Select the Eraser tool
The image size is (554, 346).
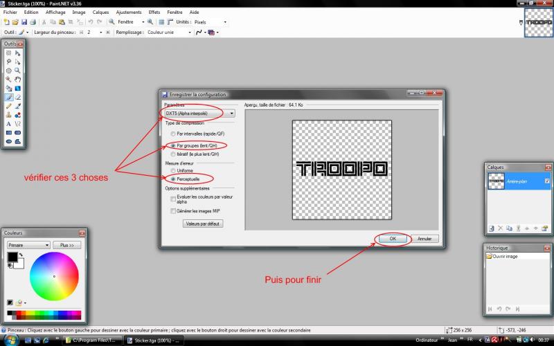click(18, 97)
